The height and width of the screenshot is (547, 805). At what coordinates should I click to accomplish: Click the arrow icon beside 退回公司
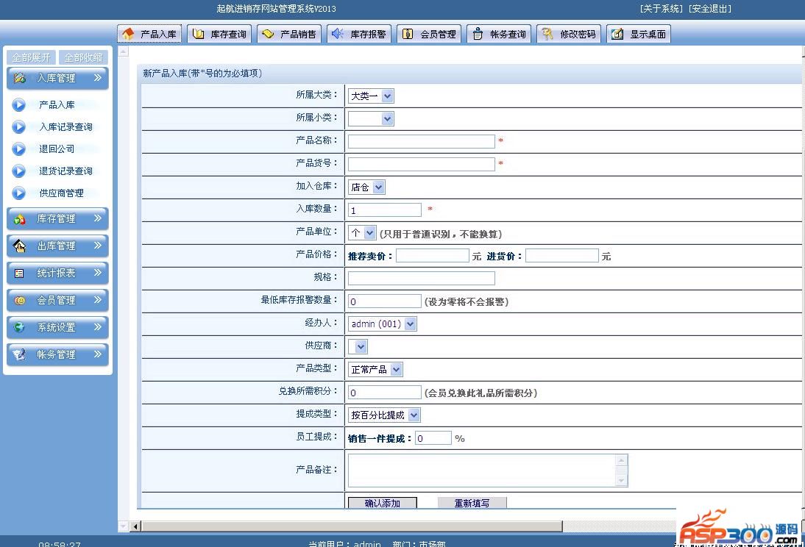coord(19,149)
